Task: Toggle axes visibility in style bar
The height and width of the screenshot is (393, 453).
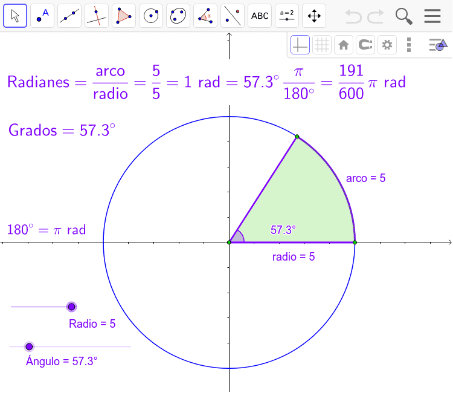Action: [300, 45]
